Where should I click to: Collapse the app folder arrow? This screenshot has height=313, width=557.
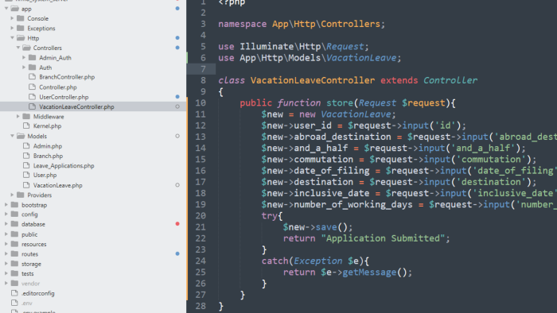pos(6,9)
